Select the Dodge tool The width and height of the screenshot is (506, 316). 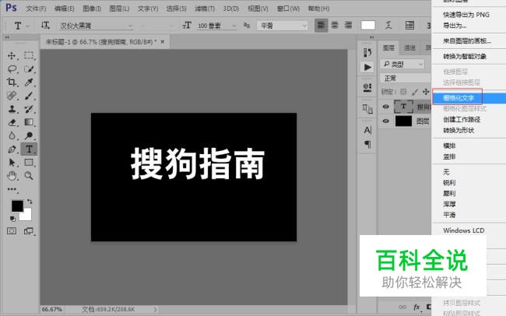(29, 135)
